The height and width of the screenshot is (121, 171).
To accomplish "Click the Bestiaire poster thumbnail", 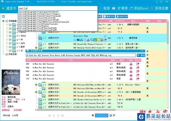I will click(11, 82).
